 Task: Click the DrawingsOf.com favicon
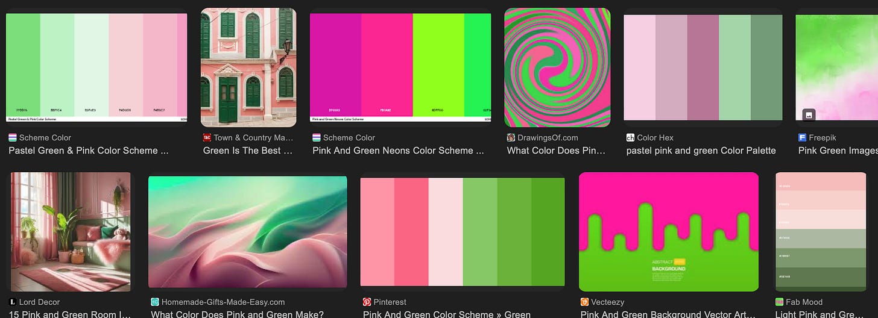[511, 137]
